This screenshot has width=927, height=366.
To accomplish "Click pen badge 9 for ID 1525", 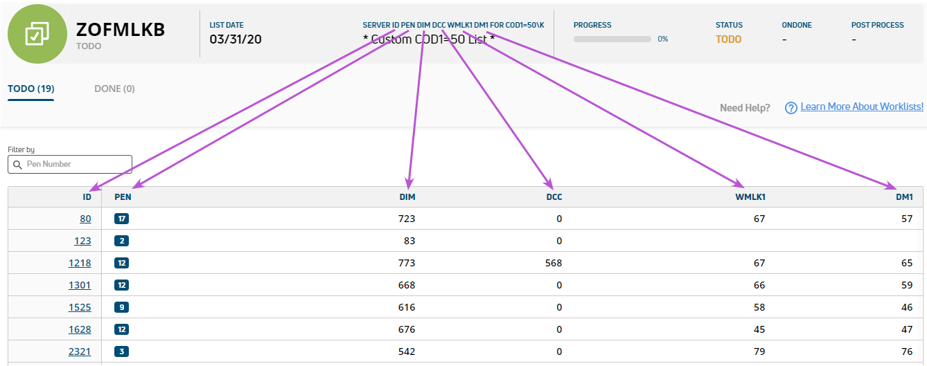I will pyautogui.click(x=122, y=307).
